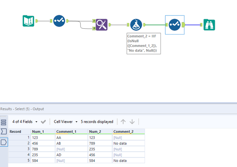Open the 4 of 4 Fields dropdown

pos(25,122)
